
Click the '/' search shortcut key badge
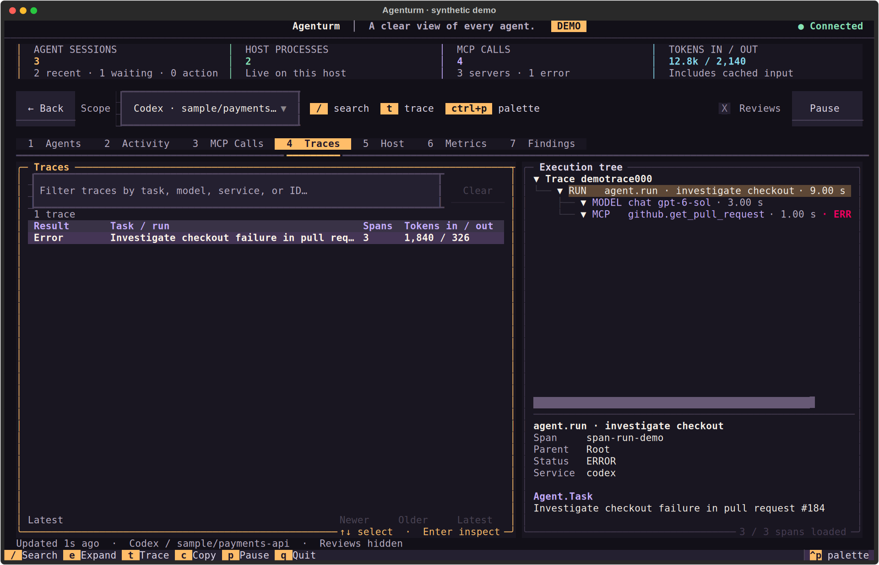[319, 109]
